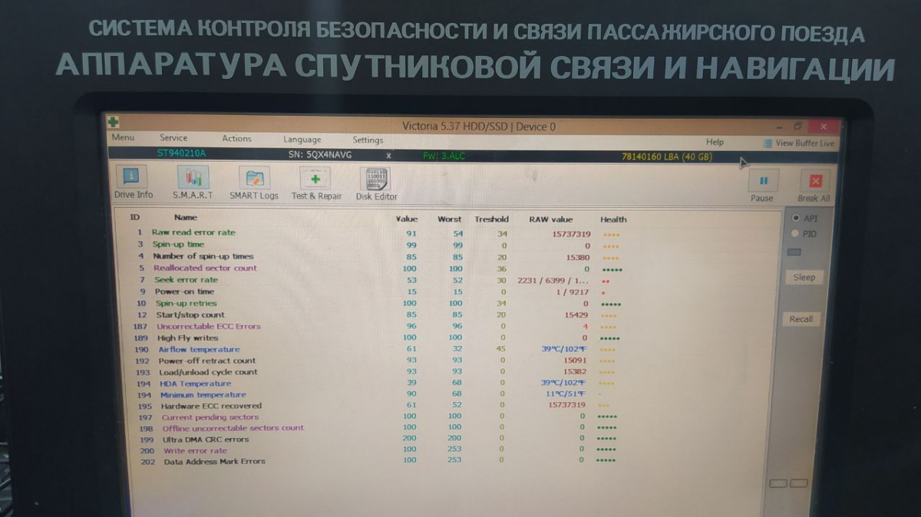The image size is (921, 517).
Task: Click the Name column header
Action: 186,218
